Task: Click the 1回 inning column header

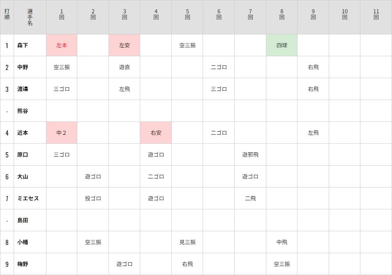Action: (62, 14)
